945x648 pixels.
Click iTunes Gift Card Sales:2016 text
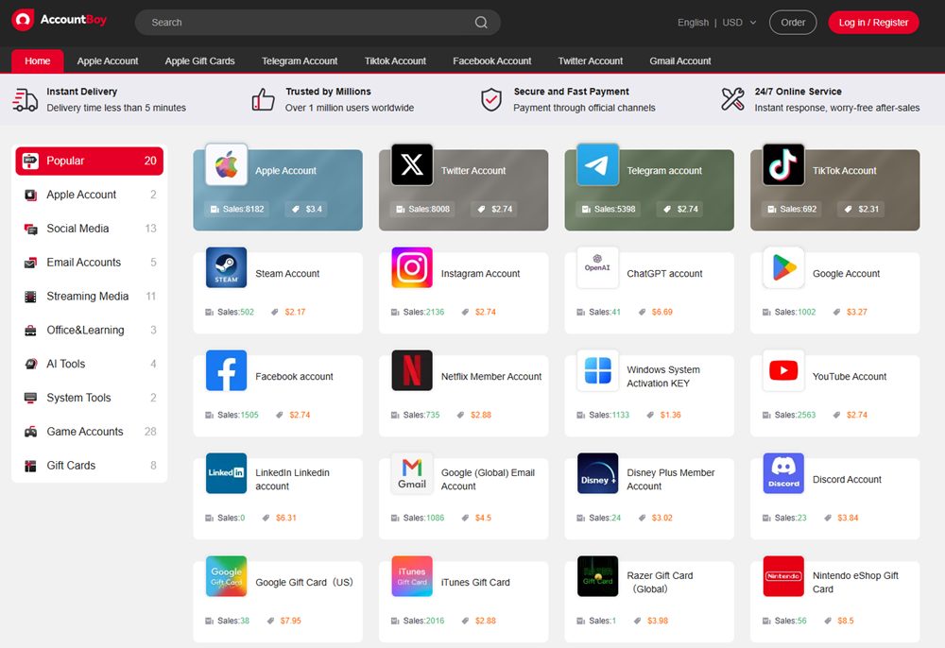pos(423,621)
